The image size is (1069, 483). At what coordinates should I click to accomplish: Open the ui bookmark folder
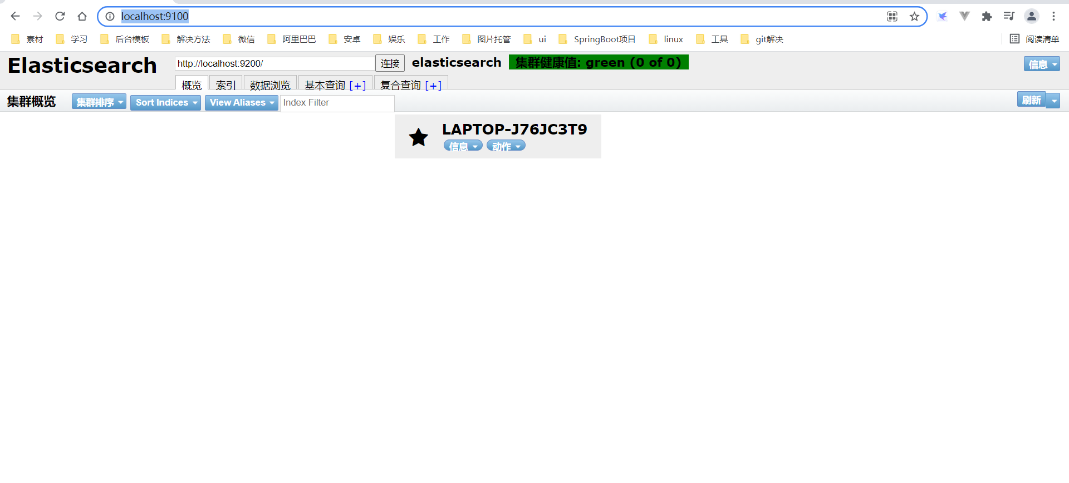click(x=535, y=39)
